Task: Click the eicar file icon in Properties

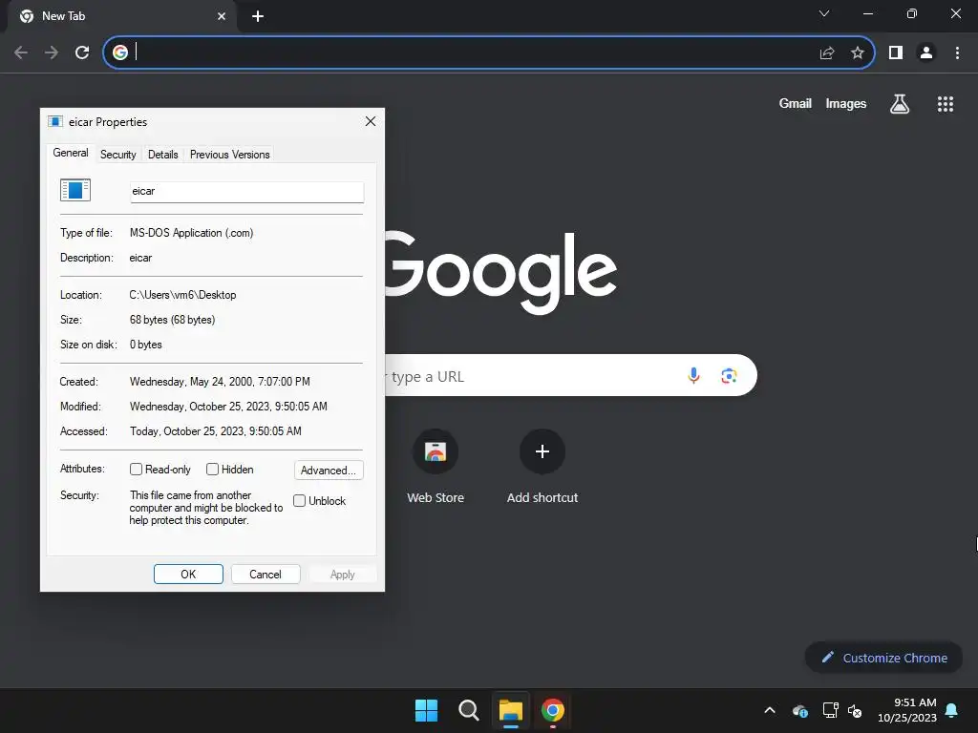Action: coord(75,190)
